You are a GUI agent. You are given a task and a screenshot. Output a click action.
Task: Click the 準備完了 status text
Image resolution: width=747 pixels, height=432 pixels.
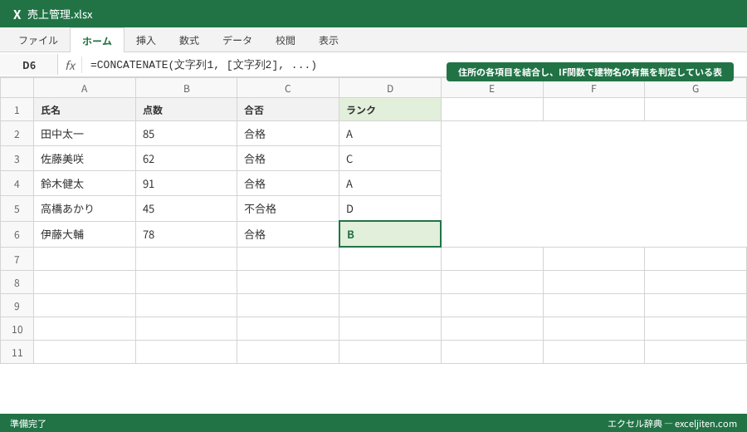(x=28, y=424)
